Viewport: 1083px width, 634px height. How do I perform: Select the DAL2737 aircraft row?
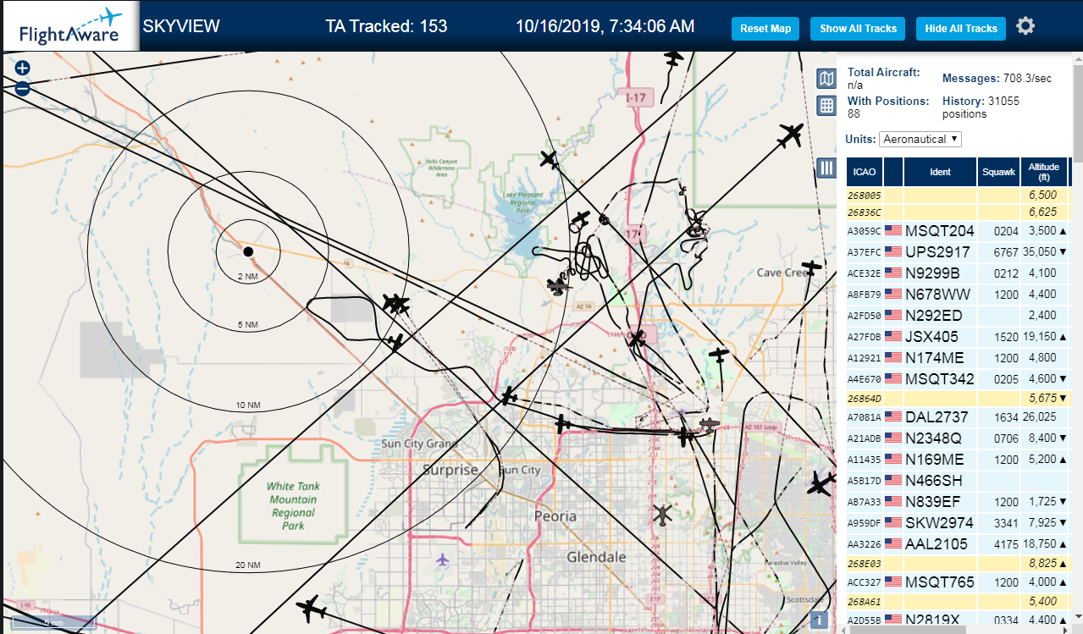(958, 417)
